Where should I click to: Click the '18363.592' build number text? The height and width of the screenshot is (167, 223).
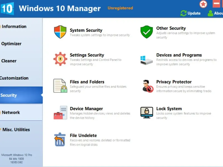pyautogui.click(x=16, y=162)
